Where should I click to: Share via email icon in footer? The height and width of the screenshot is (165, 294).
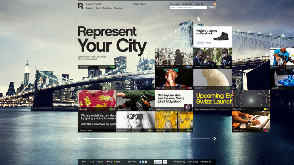pyautogui.click(x=146, y=162)
